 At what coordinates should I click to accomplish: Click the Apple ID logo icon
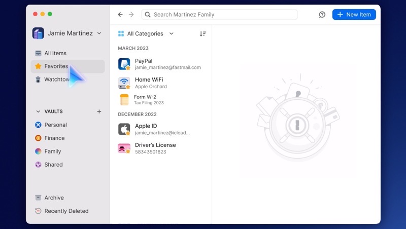click(x=124, y=129)
